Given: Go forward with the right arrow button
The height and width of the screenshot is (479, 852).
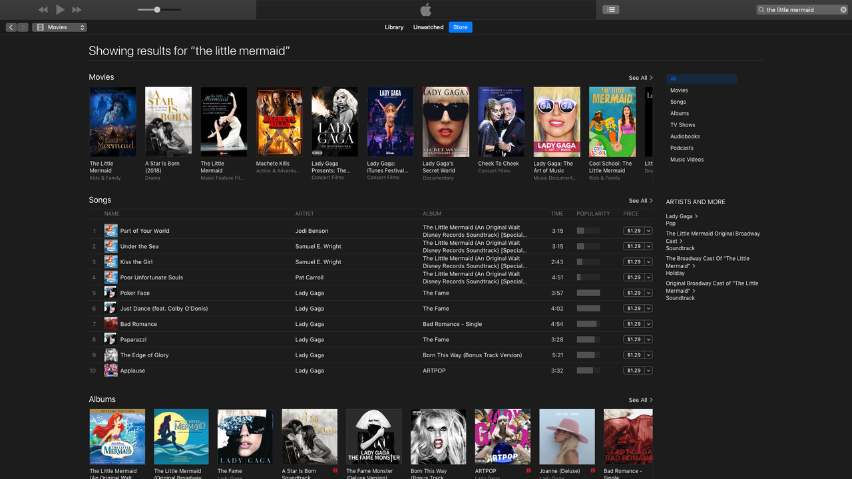Looking at the screenshot, I should tap(23, 27).
